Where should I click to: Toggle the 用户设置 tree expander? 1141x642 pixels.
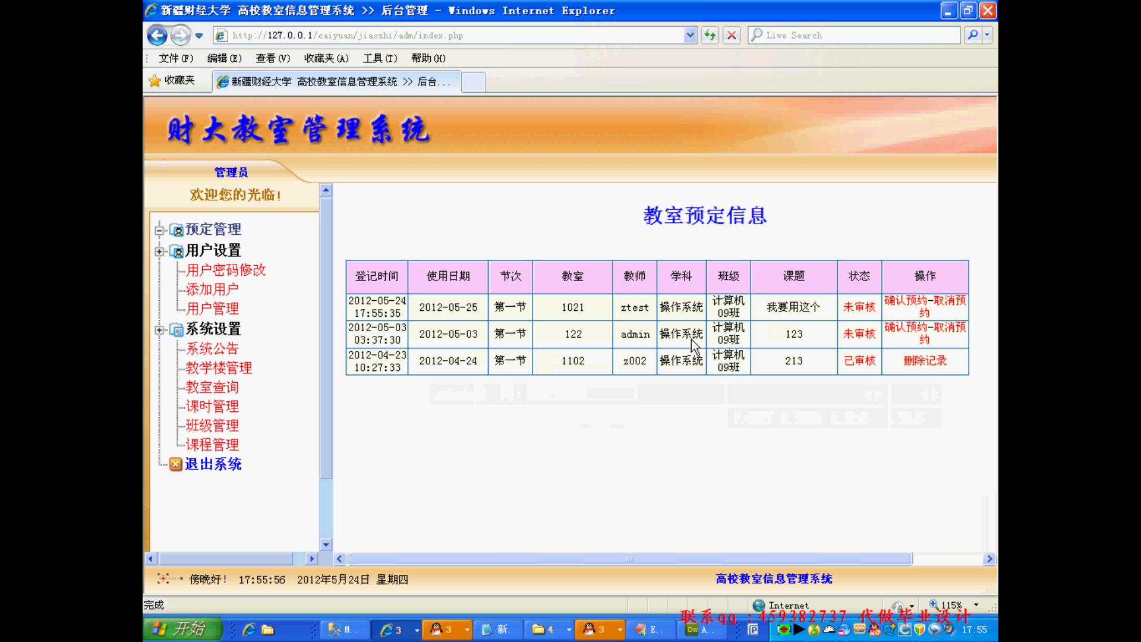[x=159, y=251]
